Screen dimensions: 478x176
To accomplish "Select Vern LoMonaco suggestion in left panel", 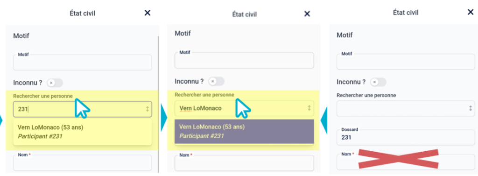I will coord(82,132).
